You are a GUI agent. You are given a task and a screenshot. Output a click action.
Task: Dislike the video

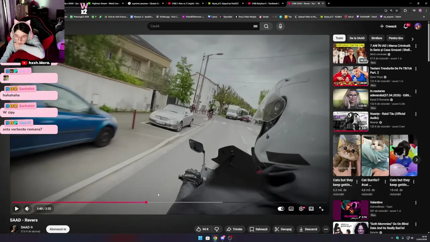217,229
